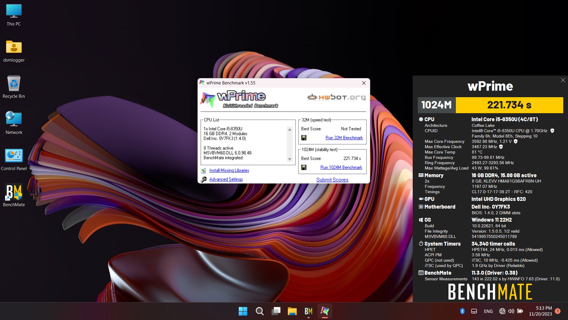Open File Explorer from taskbar
Screen dimensions: 568x320
click(292, 311)
